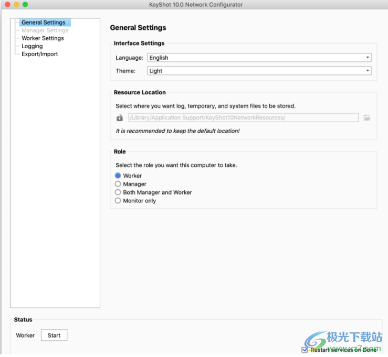Screen dimensions: 388x357
Task: Click the 'Theme:' label
Action: pyautogui.click(x=125, y=71)
